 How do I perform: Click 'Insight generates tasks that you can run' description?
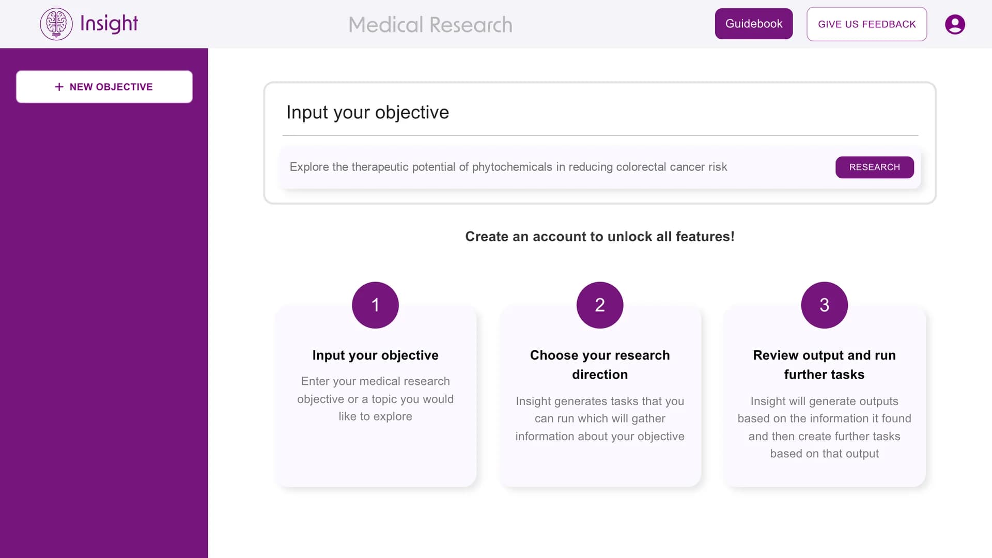599,419
